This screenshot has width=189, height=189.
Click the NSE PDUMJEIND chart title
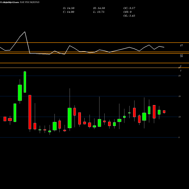(20, 2)
